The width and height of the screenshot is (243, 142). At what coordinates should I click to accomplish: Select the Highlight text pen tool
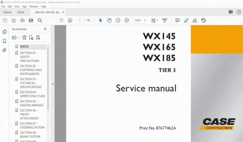click(x=186, y=20)
